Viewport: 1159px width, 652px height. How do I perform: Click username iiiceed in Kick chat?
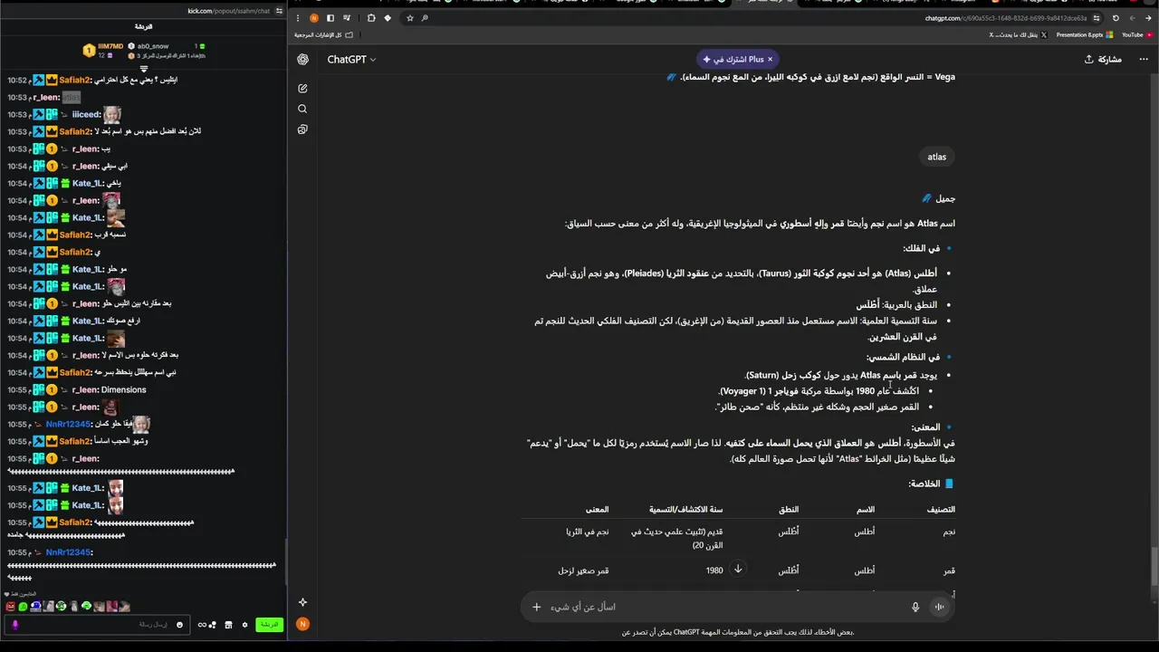pyautogui.click(x=86, y=115)
